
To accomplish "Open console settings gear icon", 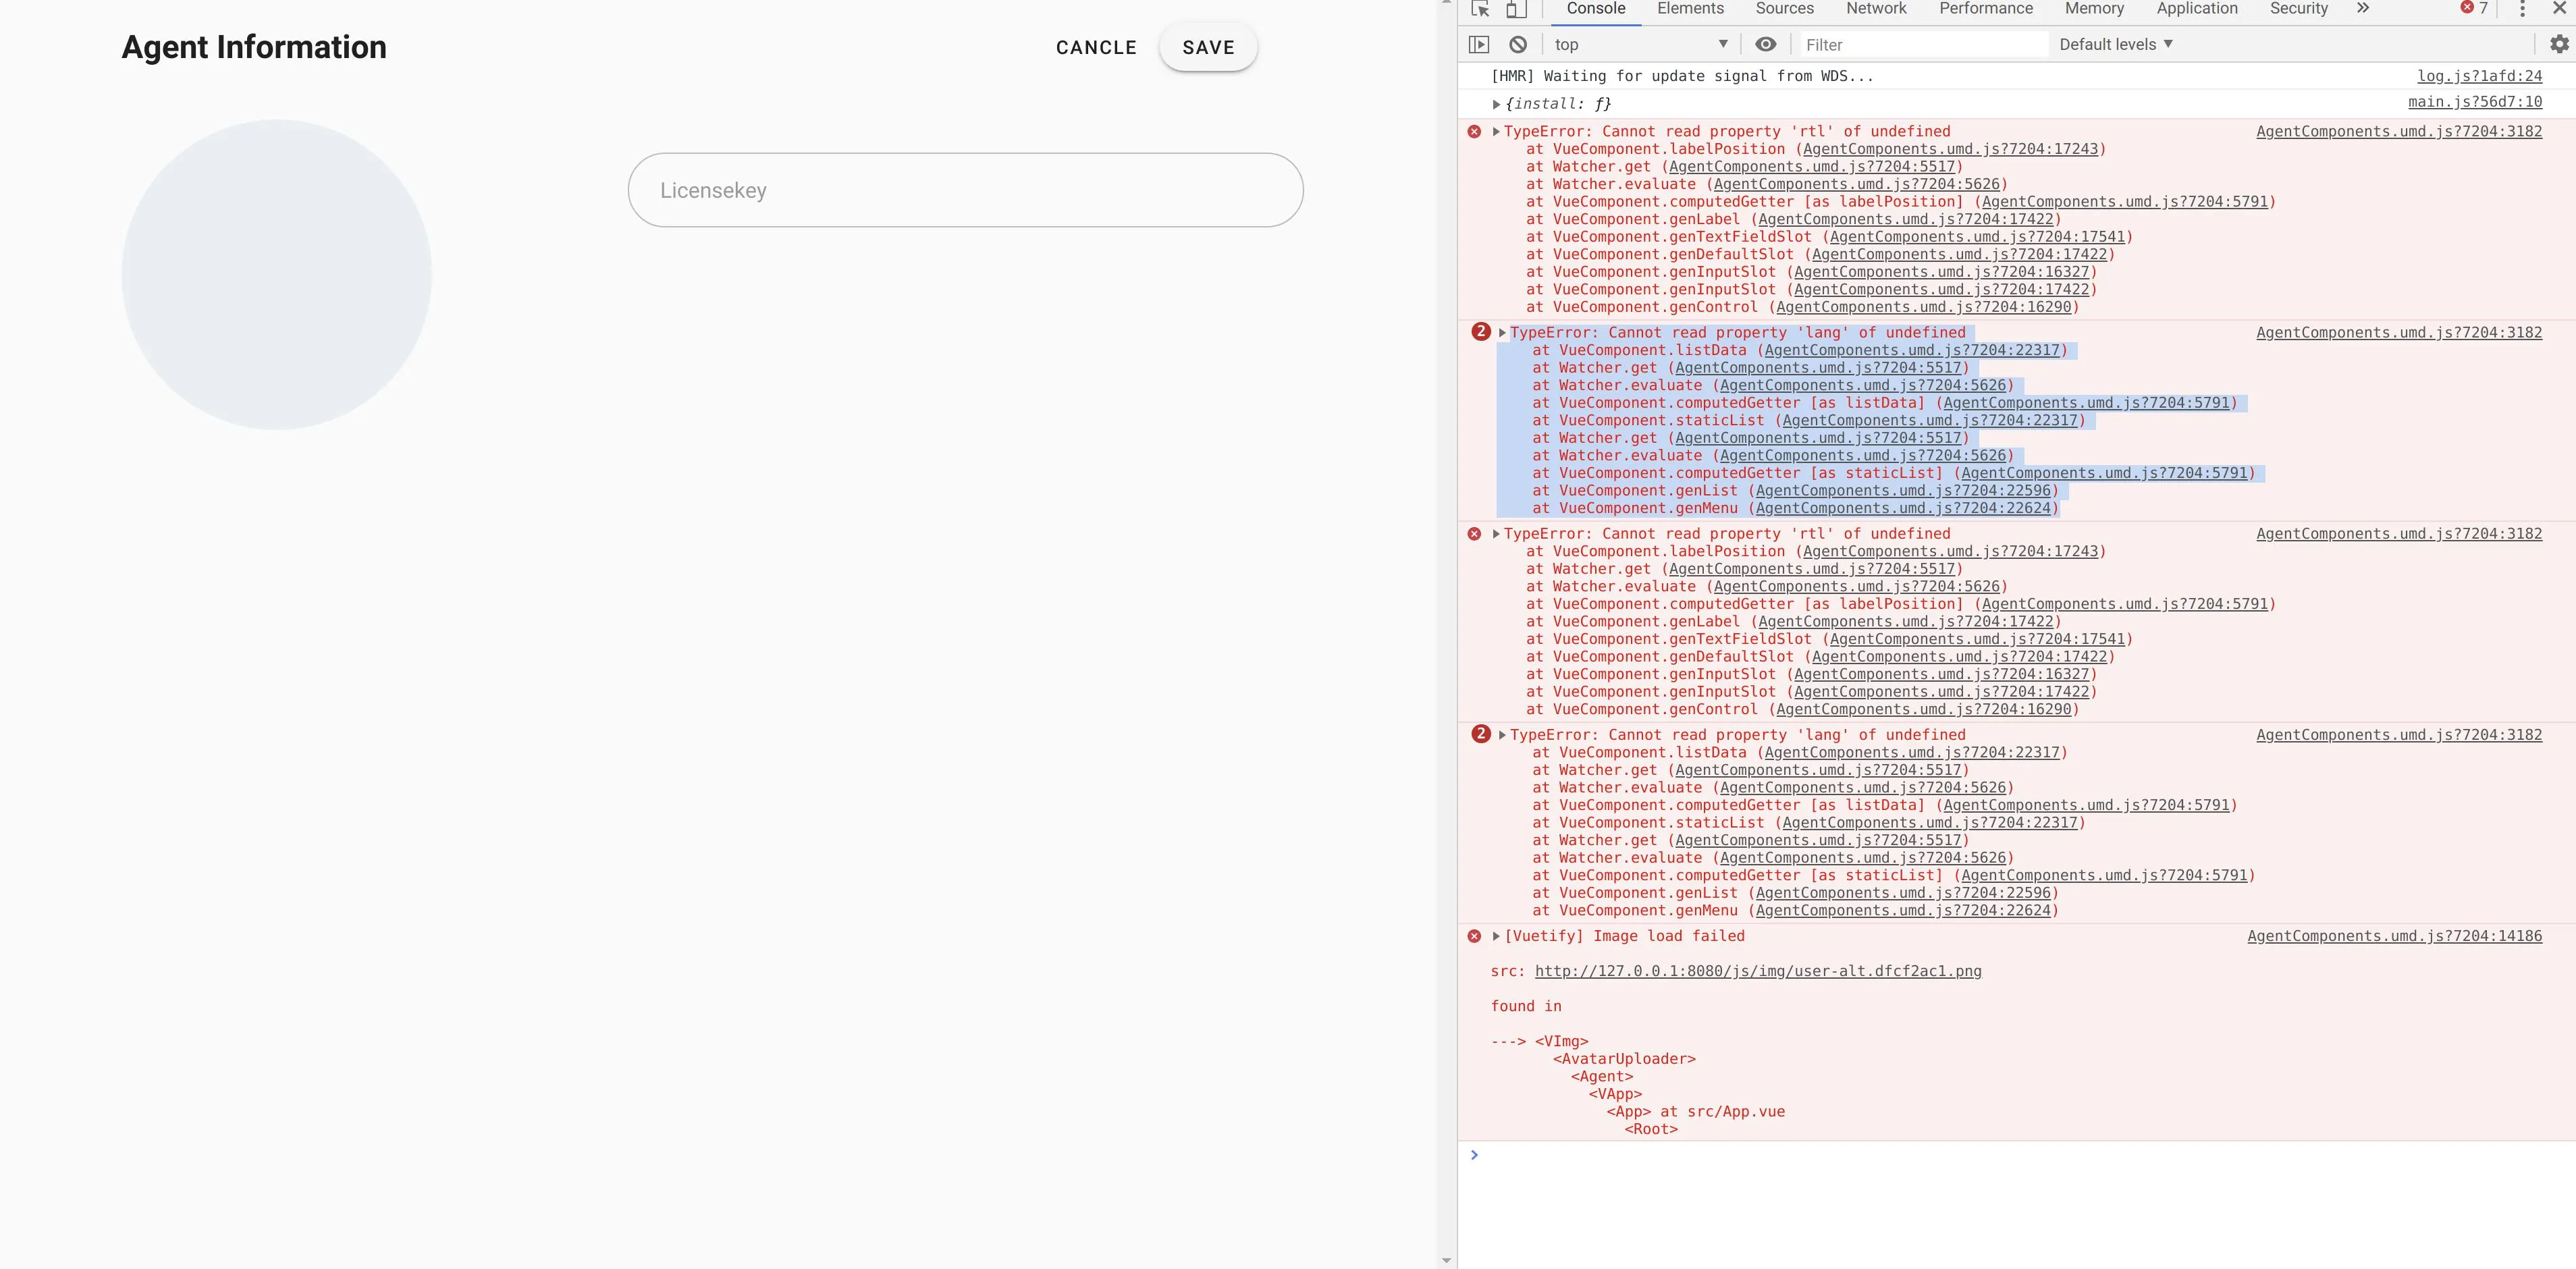I will point(2559,44).
